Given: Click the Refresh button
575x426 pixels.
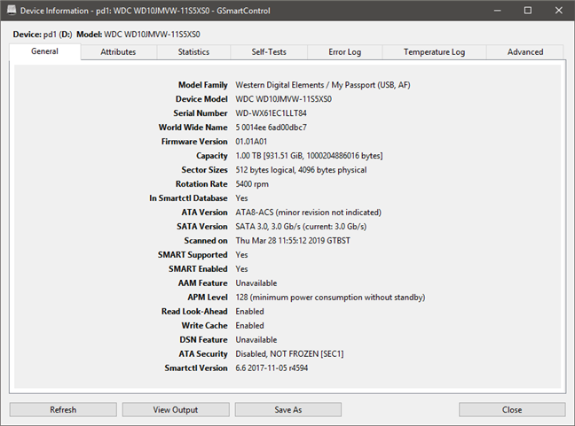Looking at the screenshot, I should click(x=63, y=410).
